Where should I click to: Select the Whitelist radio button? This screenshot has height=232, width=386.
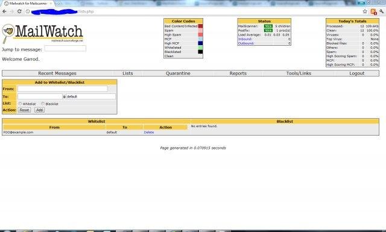point(20,104)
